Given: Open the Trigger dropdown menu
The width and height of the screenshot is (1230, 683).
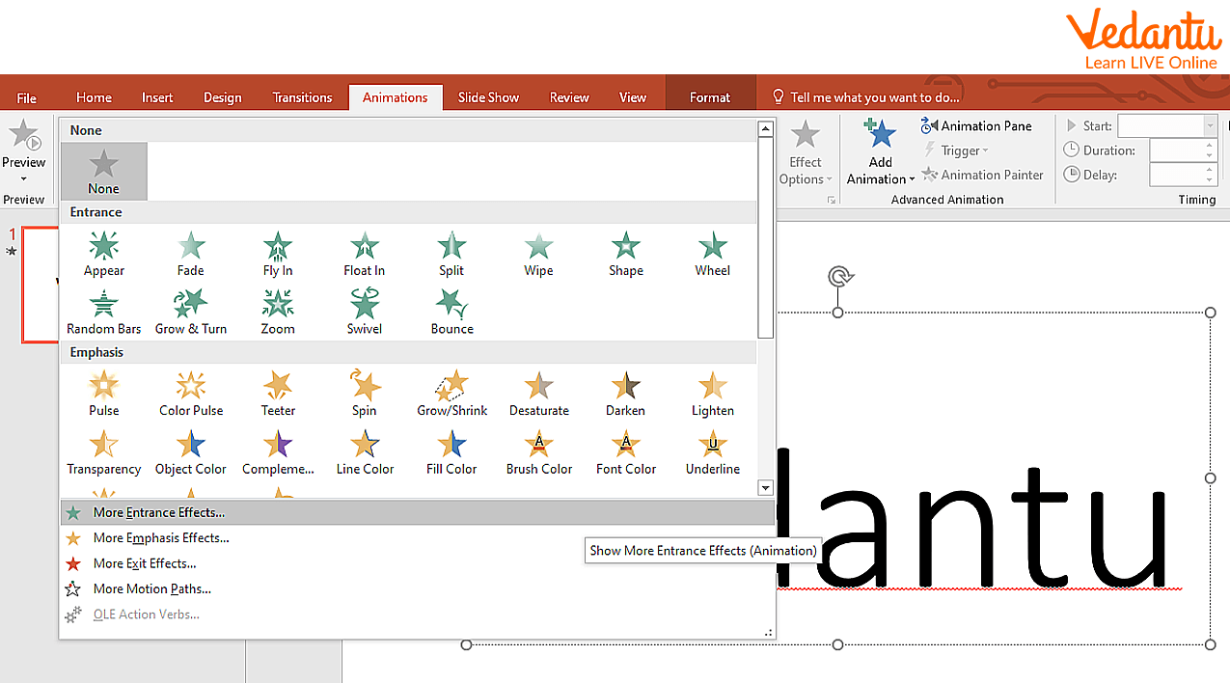Looking at the screenshot, I should click(957, 150).
